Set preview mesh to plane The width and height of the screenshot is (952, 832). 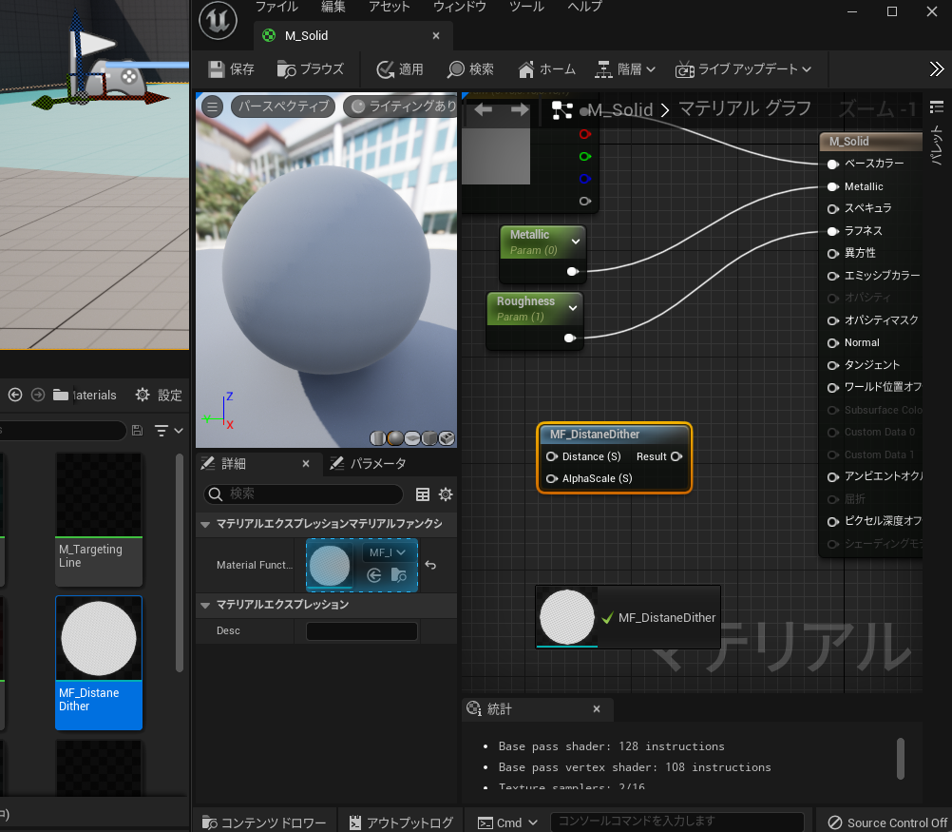(x=411, y=437)
